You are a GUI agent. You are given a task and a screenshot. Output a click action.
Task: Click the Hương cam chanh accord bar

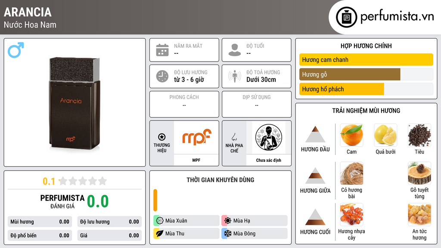point(366,59)
